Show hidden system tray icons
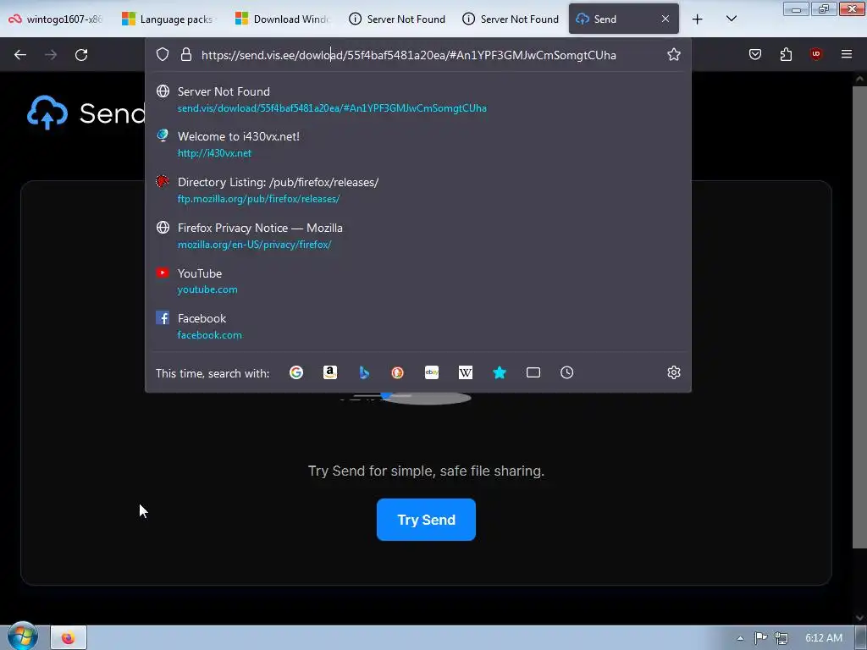The height and width of the screenshot is (650, 867). coord(740,638)
